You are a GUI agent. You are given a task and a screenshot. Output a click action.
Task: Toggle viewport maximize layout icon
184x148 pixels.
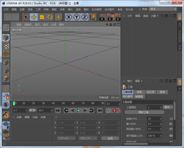tap(118, 24)
